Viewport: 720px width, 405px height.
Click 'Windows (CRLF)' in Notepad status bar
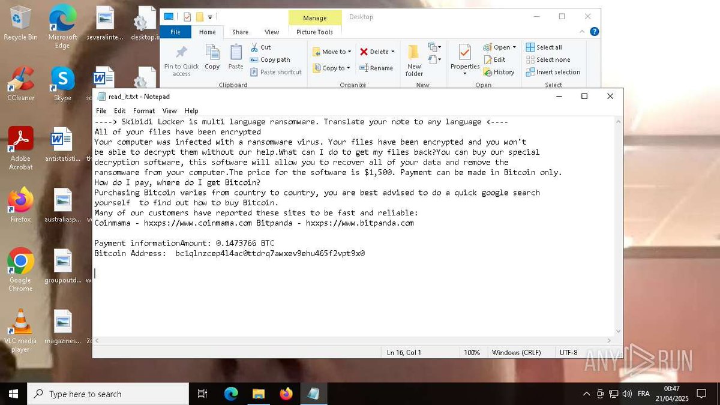[x=516, y=353]
